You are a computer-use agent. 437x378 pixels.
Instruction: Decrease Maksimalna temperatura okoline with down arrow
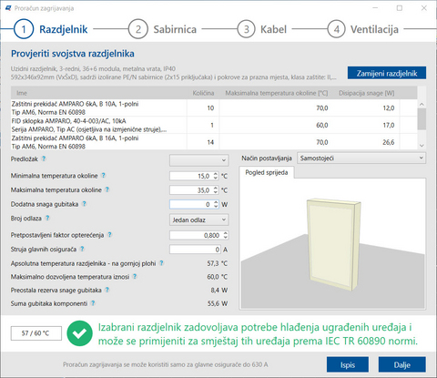(216, 192)
